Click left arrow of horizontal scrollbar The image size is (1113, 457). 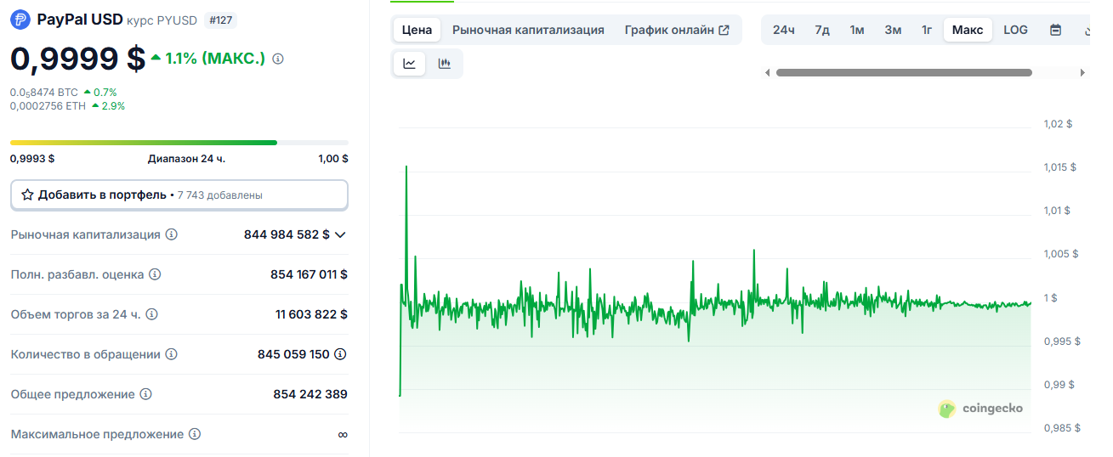(x=768, y=73)
